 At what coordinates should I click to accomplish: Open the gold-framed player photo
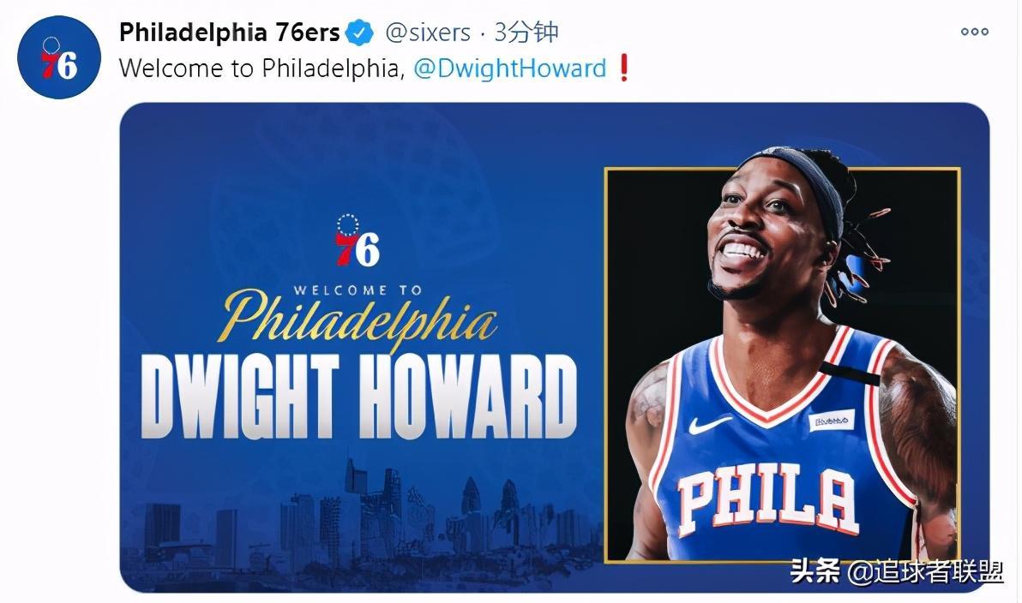[782, 365]
